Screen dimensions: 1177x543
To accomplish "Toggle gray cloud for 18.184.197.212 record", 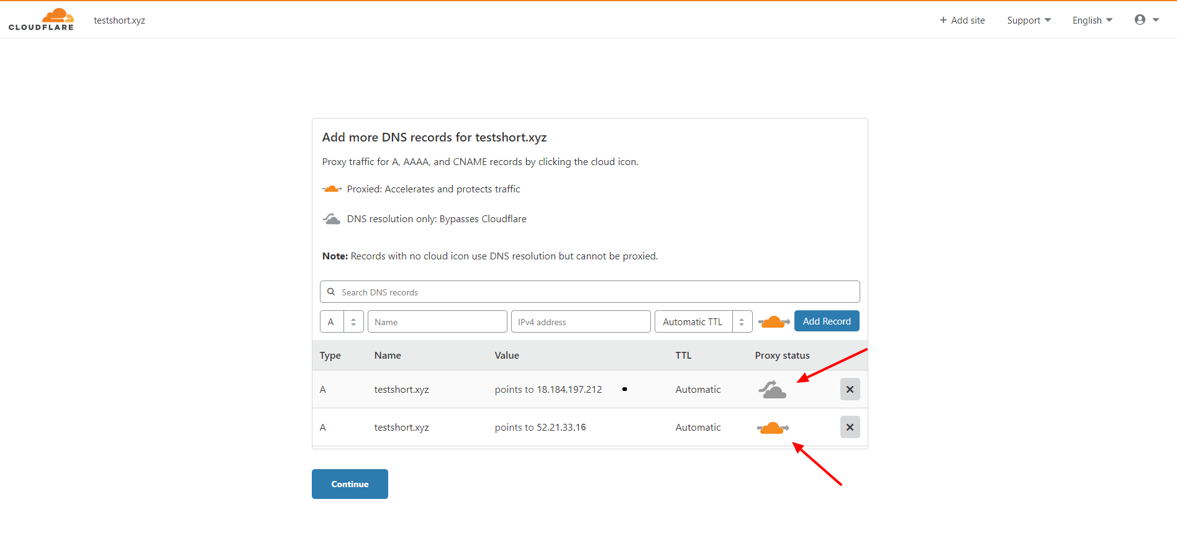I will pyautogui.click(x=772, y=389).
